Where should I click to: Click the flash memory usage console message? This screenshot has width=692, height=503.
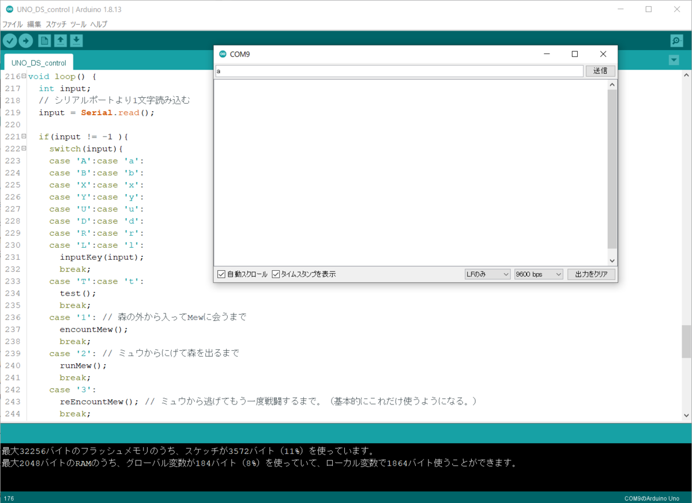pyautogui.click(x=189, y=451)
